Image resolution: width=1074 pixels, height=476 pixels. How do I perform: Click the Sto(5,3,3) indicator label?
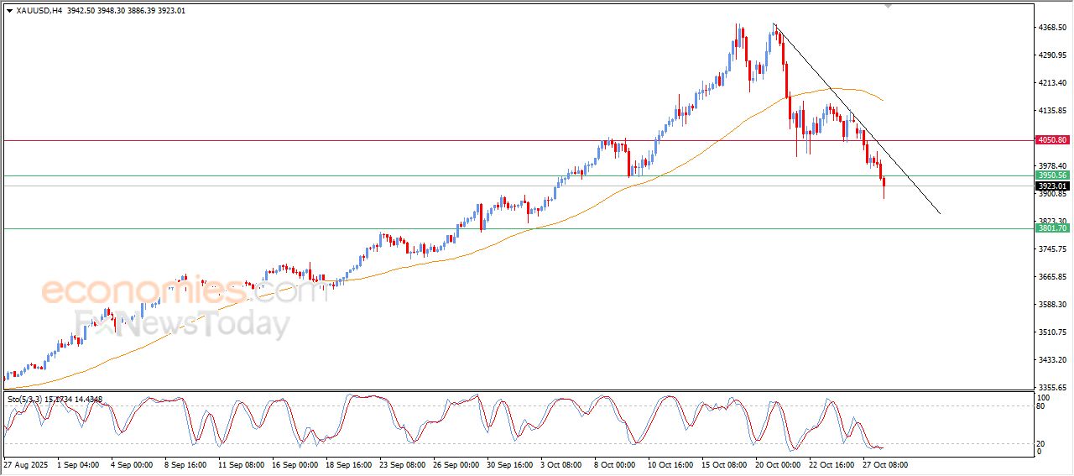23,400
